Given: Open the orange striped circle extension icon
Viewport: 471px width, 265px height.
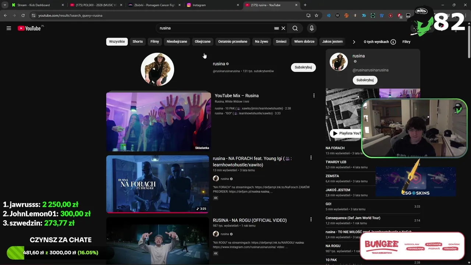Looking at the screenshot, I should (x=346, y=15).
